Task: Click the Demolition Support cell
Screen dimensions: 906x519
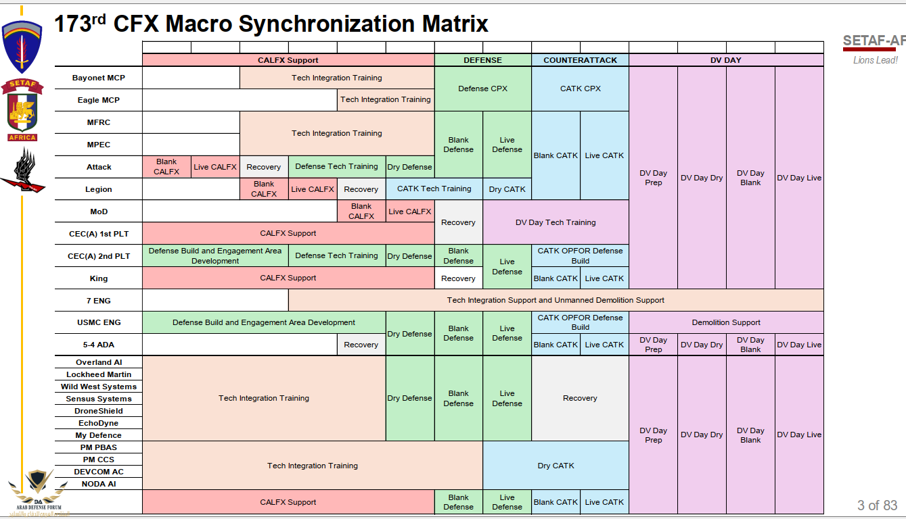Action: [725, 322]
